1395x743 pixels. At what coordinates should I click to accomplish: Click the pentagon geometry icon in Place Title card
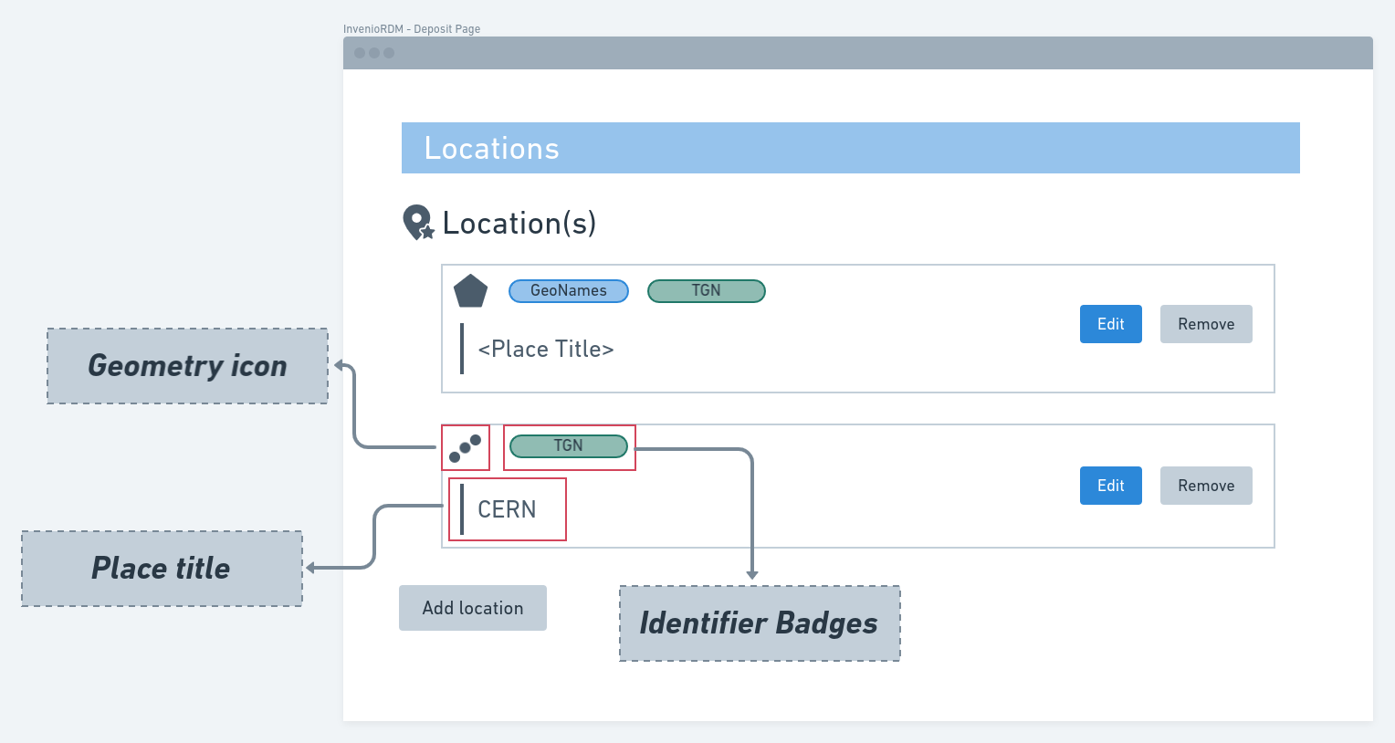[470, 291]
